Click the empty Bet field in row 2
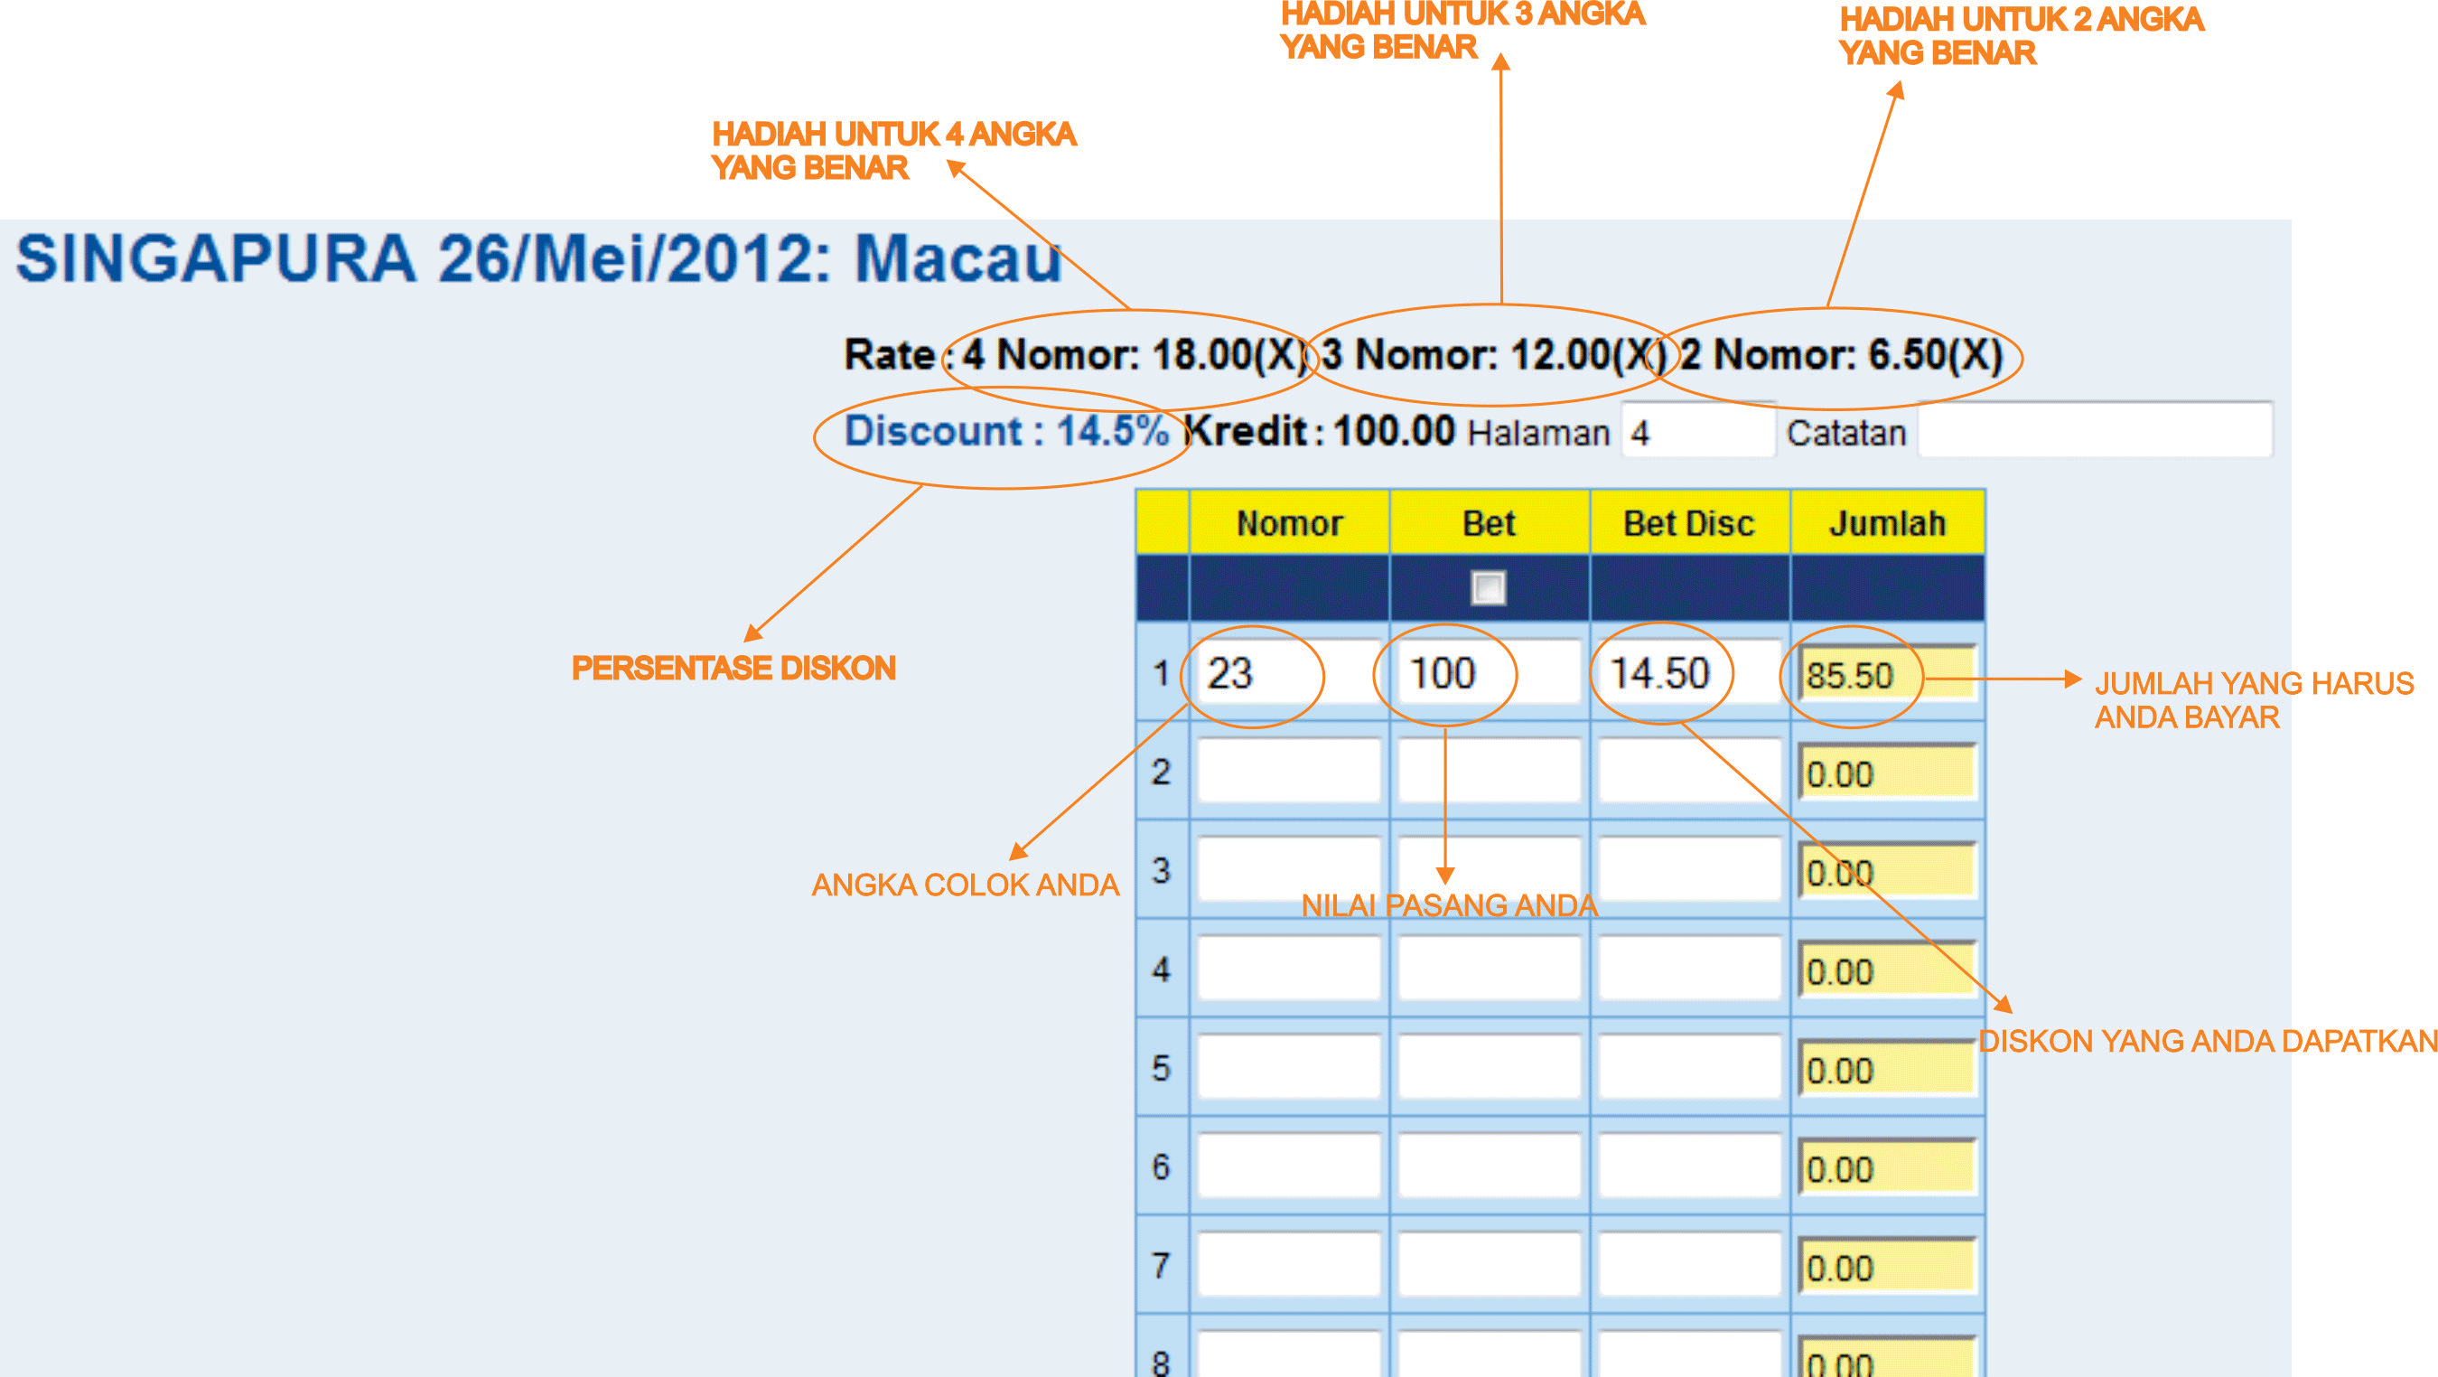This screenshot has height=1377, width=2438. coord(1490,772)
